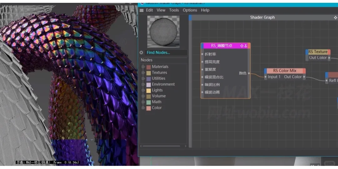The image size is (338, 169).
Task: Expand the Materials node category
Action: coord(143,67)
